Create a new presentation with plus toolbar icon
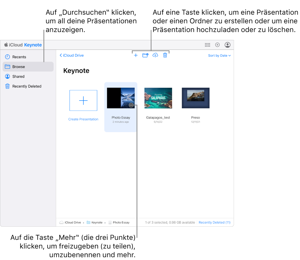The height and width of the screenshot is (260, 300). pos(136,55)
